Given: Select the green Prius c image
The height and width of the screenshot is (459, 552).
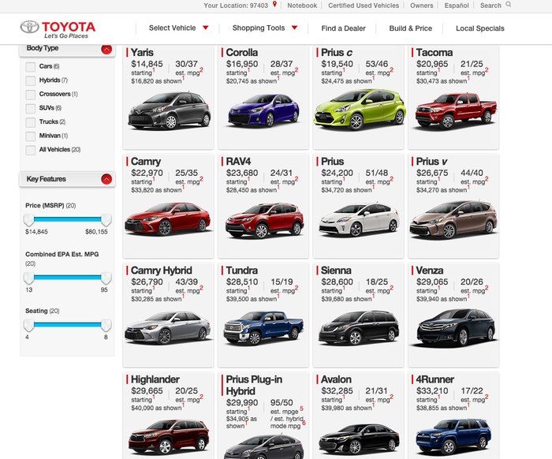Looking at the screenshot, I should [x=360, y=110].
